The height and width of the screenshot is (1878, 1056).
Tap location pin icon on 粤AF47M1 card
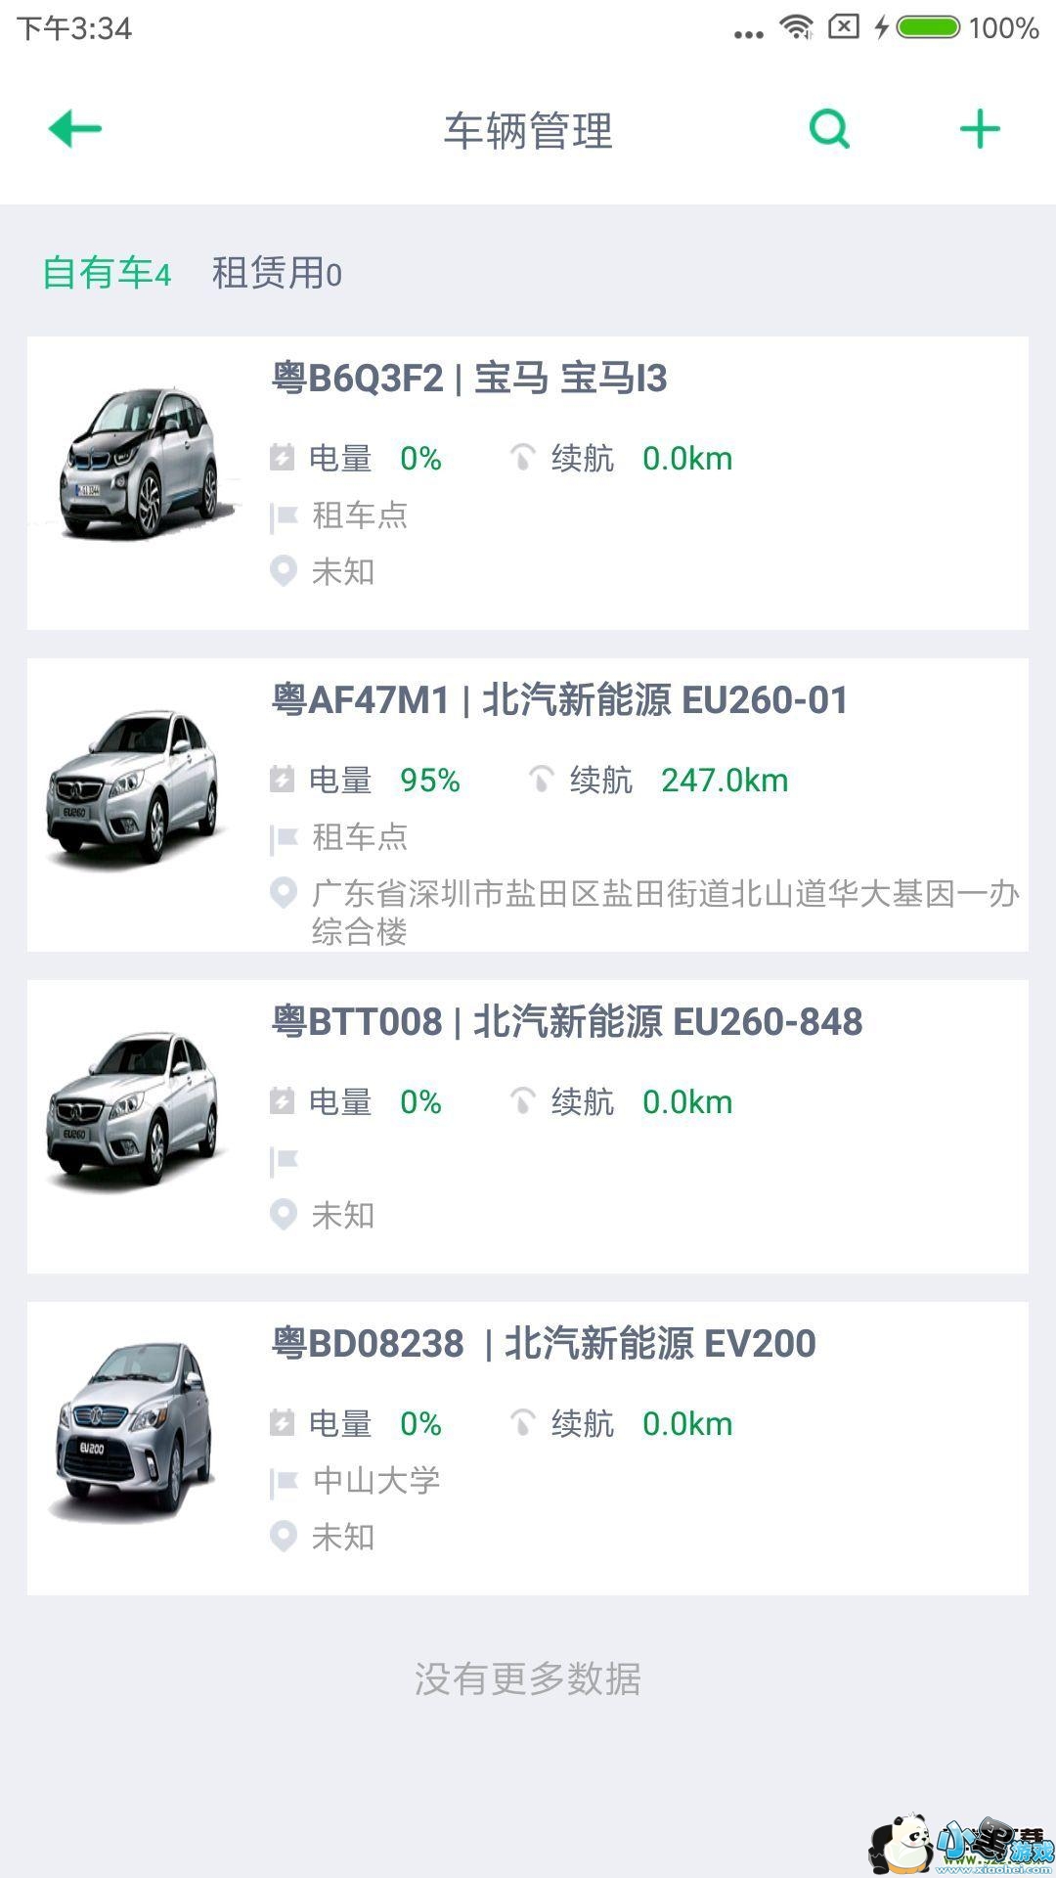(x=283, y=893)
